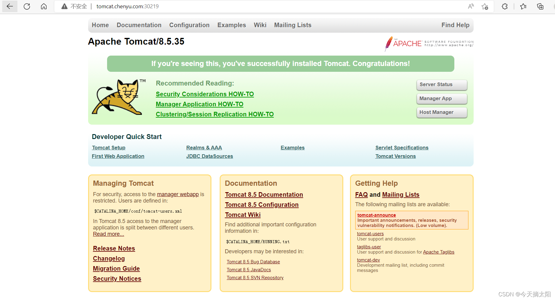
Task: Click the Apache Software Foundation logo
Action: pos(429,44)
